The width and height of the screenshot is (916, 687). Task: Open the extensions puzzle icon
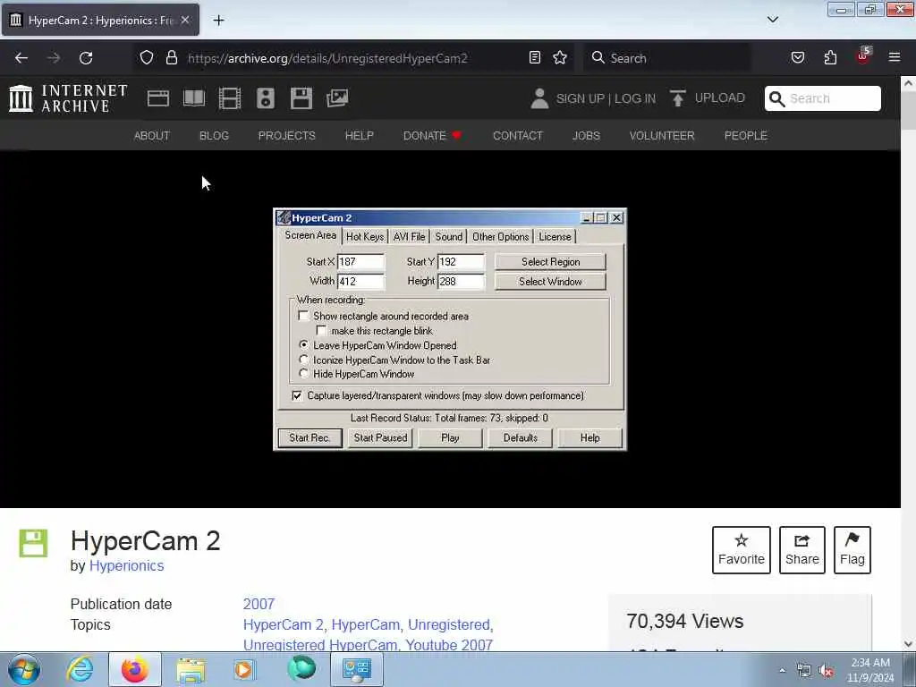pos(830,57)
